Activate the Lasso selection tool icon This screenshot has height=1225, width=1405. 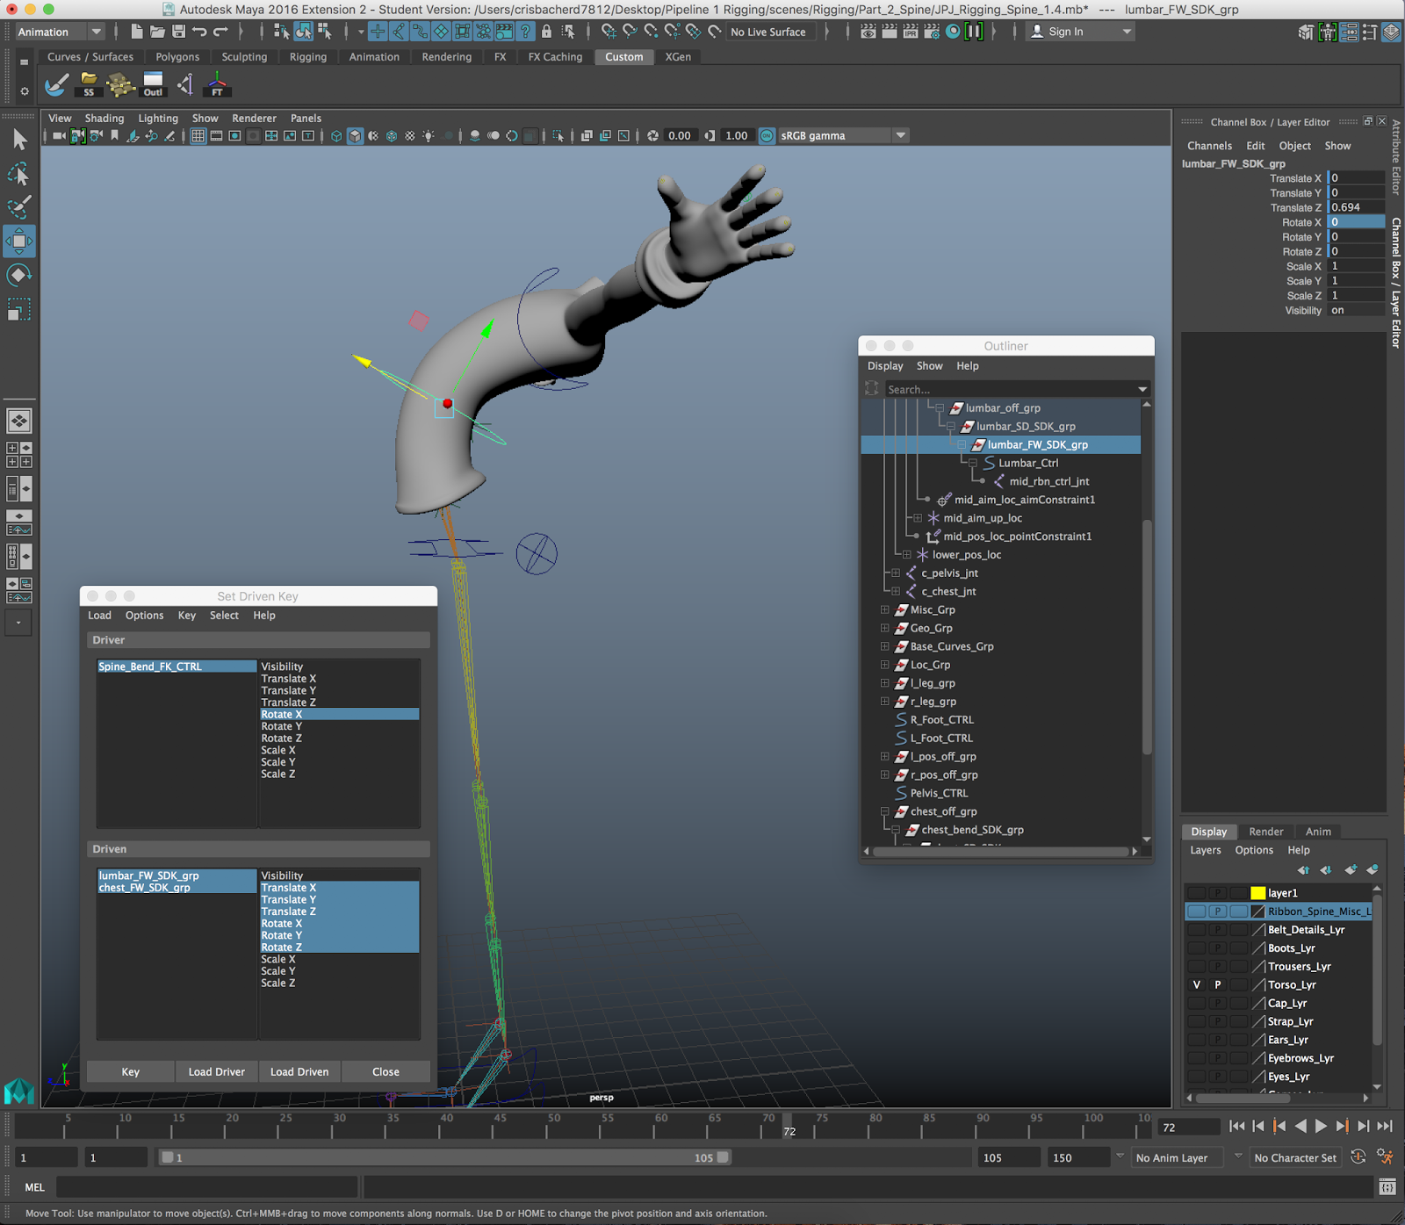(19, 174)
